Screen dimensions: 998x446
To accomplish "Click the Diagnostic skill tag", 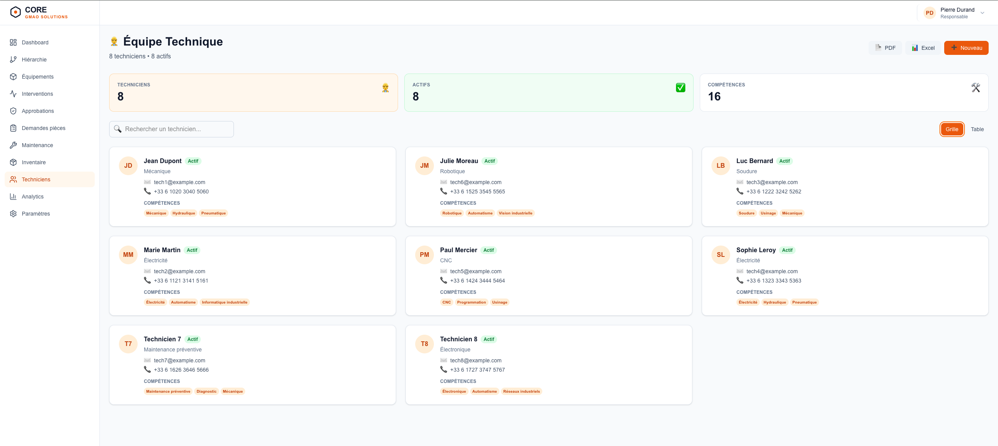I will [207, 392].
